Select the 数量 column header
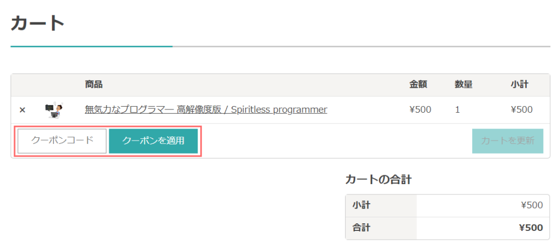This screenshot has width=559, height=250. [463, 84]
